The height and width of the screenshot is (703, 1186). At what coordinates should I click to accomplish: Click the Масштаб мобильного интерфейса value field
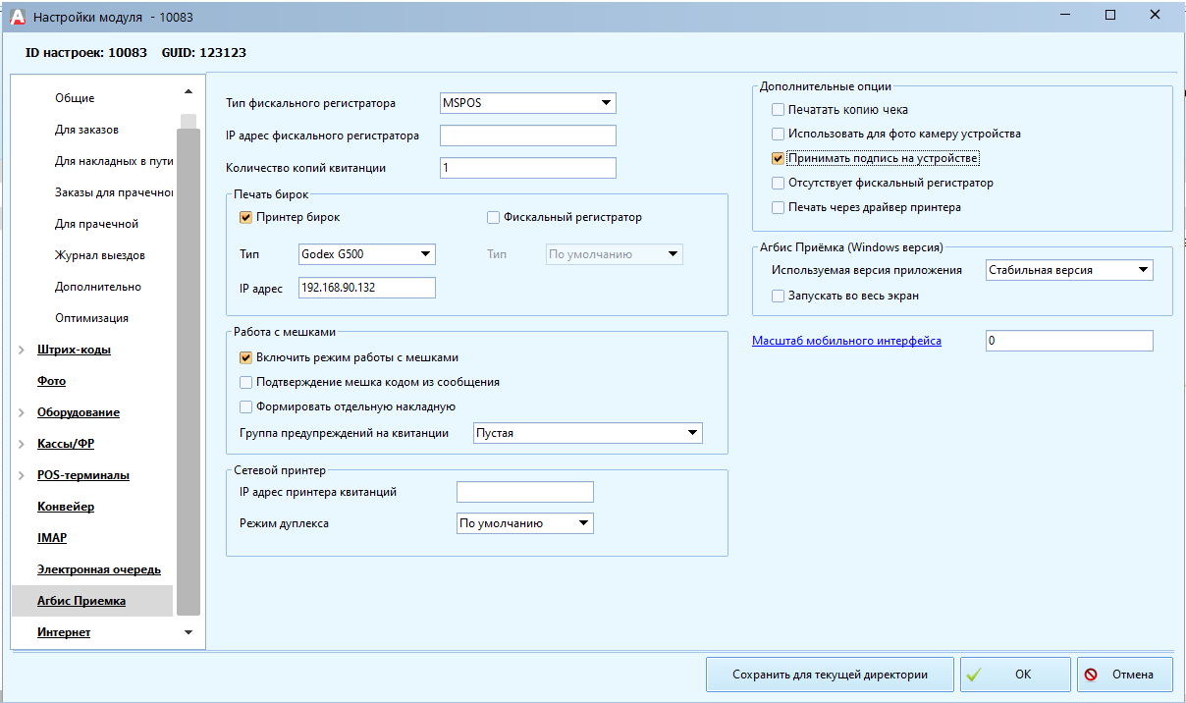(1069, 341)
